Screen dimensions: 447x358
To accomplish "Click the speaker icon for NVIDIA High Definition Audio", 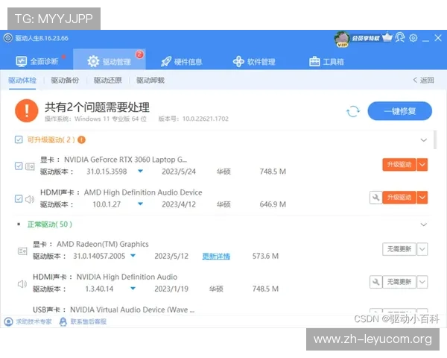I will pos(22,283).
